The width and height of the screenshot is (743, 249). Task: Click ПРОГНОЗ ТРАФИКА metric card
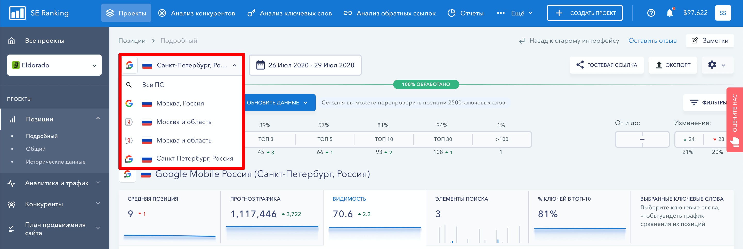pyautogui.click(x=272, y=218)
